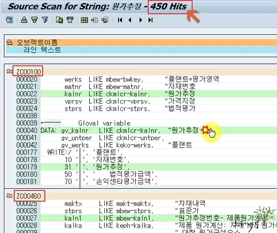Click the collapse icon beside 오브젝트이름 header
The width and height of the screenshot is (277, 233).
[x=9, y=43]
